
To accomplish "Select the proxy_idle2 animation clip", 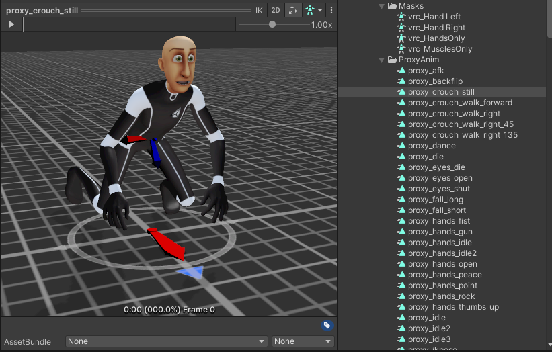I will (429, 328).
